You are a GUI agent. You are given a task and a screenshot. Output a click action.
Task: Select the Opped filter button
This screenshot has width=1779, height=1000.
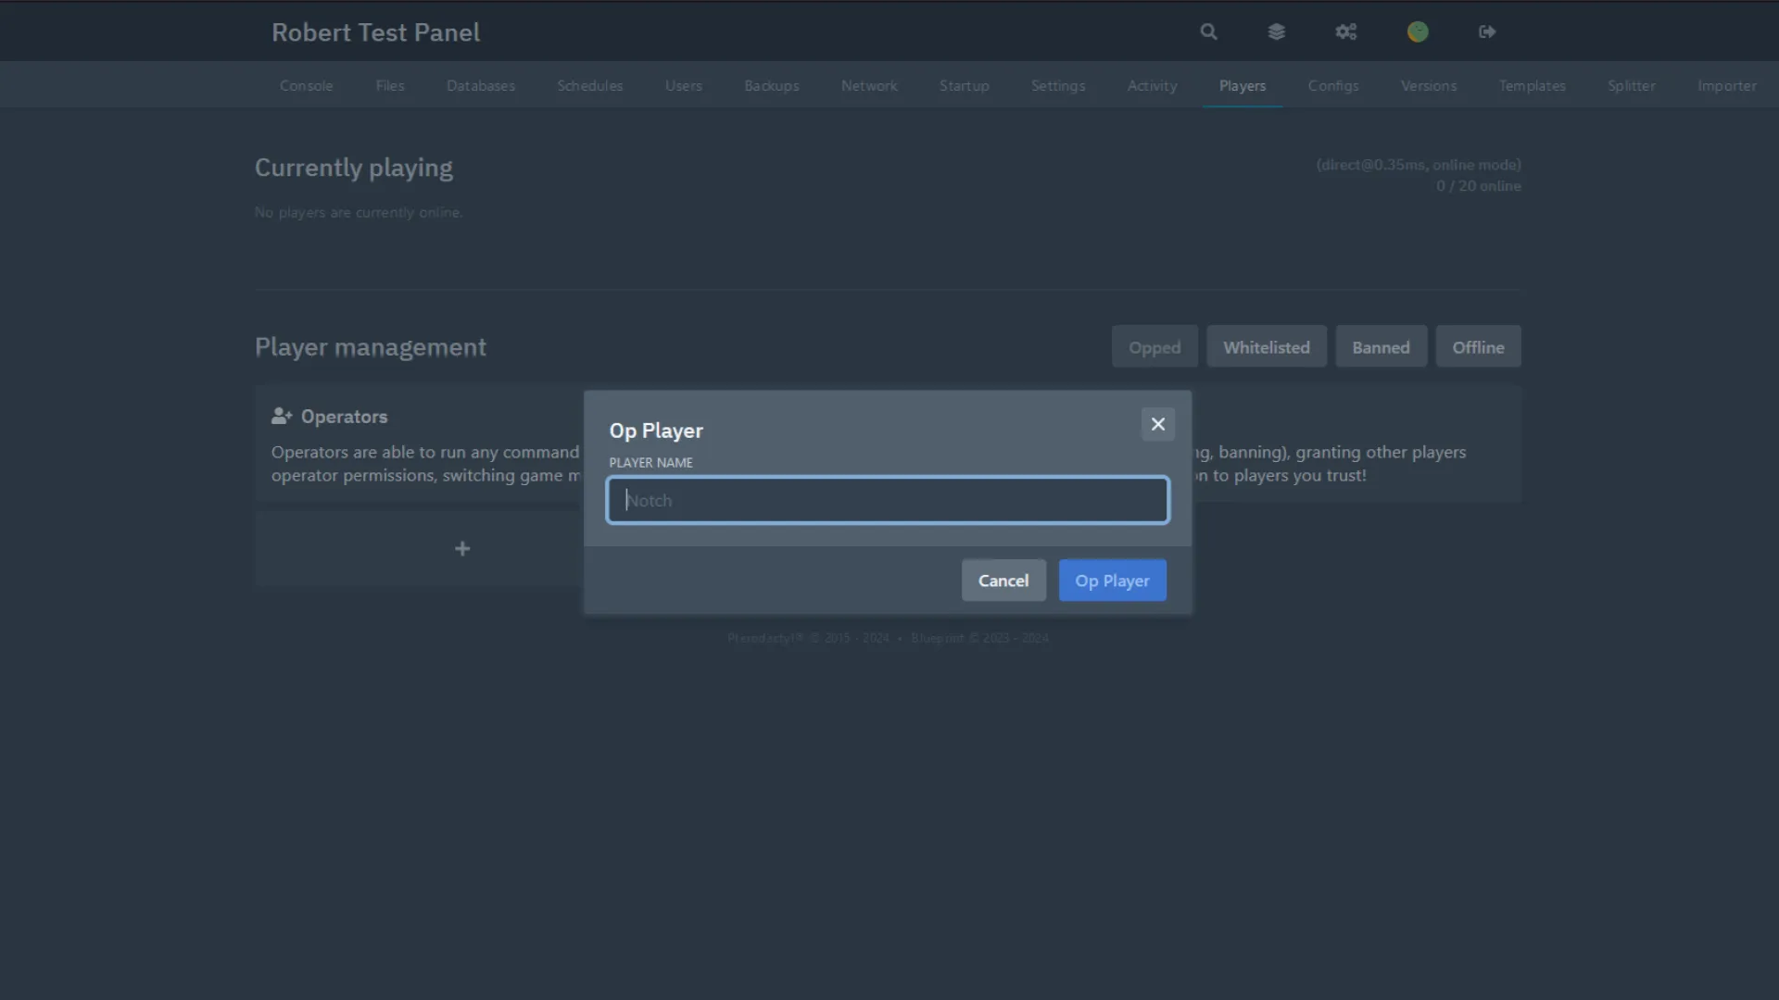pyautogui.click(x=1154, y=347)
